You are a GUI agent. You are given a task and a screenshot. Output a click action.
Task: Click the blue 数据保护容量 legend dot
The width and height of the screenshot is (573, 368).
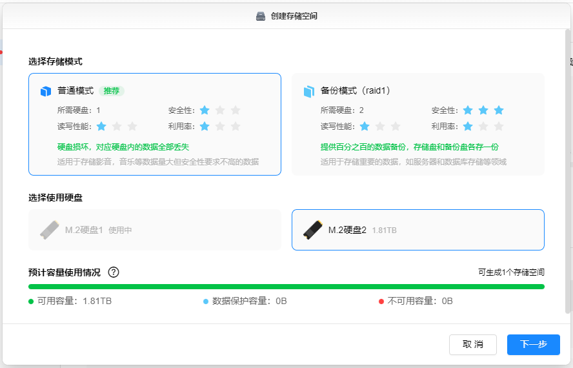coord(206,302)
